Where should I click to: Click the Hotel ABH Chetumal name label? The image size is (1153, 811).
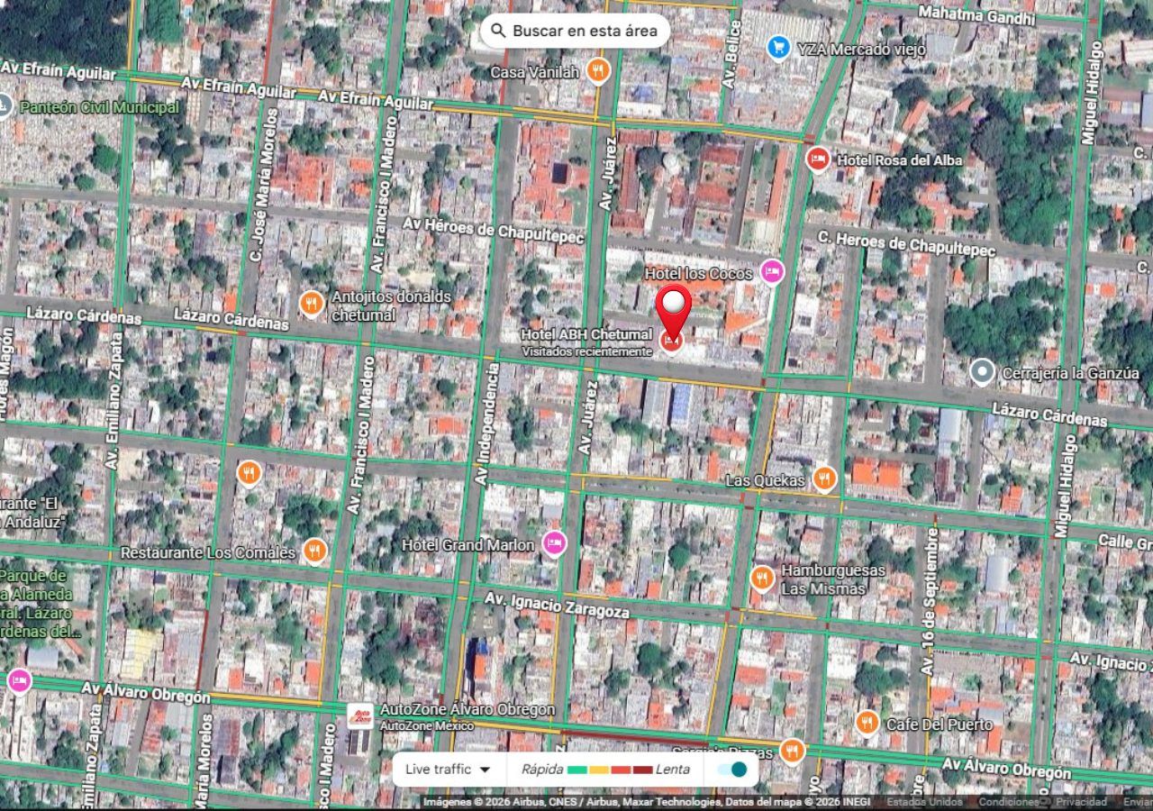pyautogui.click(x=586, y=335)
